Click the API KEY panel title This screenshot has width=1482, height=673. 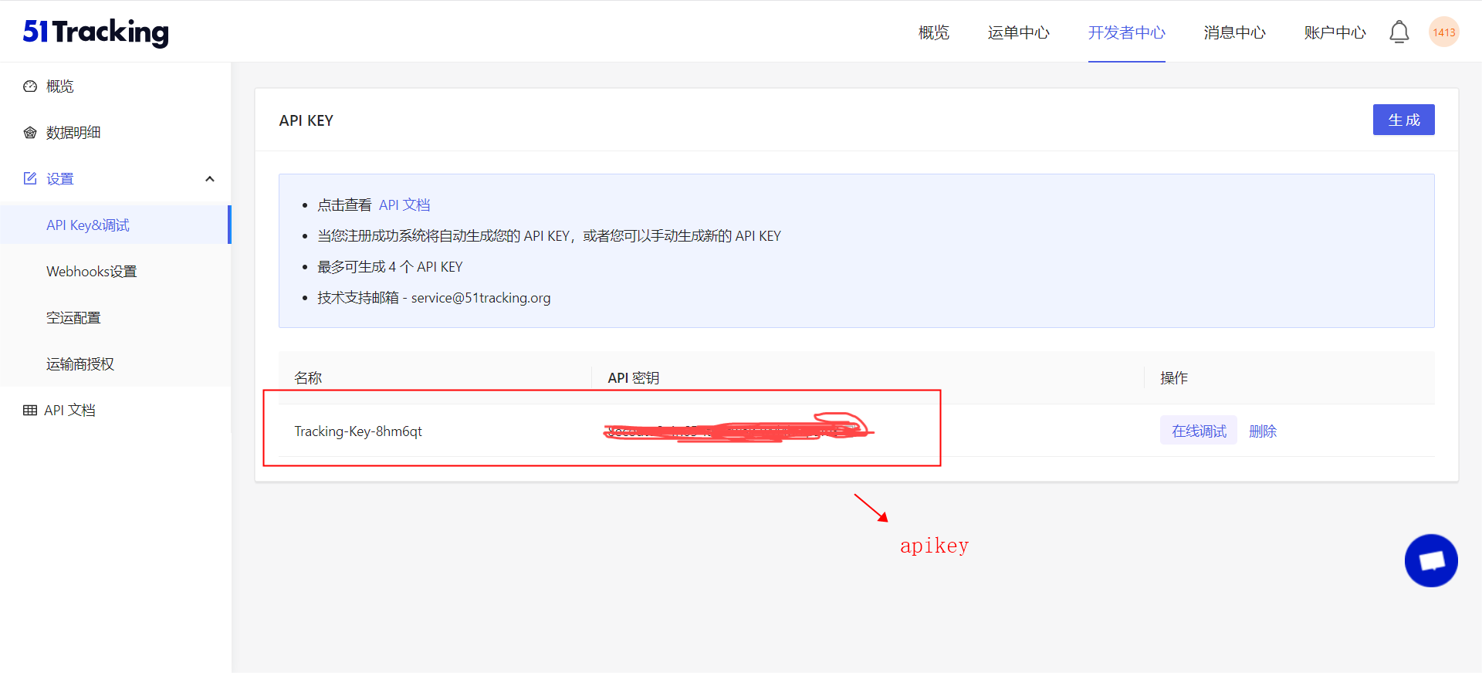tap(306, 120)
